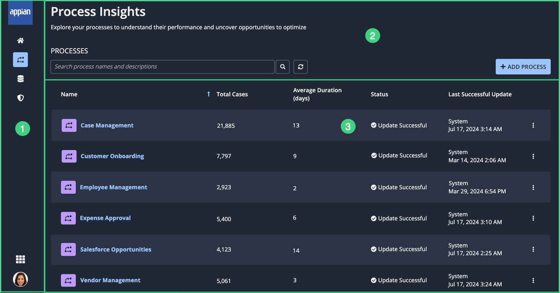560x293 pixels.
Task: Click the ascending sort arrow icon
Action: pos(208,94)
